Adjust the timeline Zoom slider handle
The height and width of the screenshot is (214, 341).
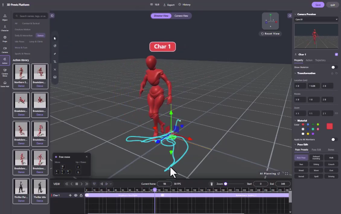click(x=226, y=184)
